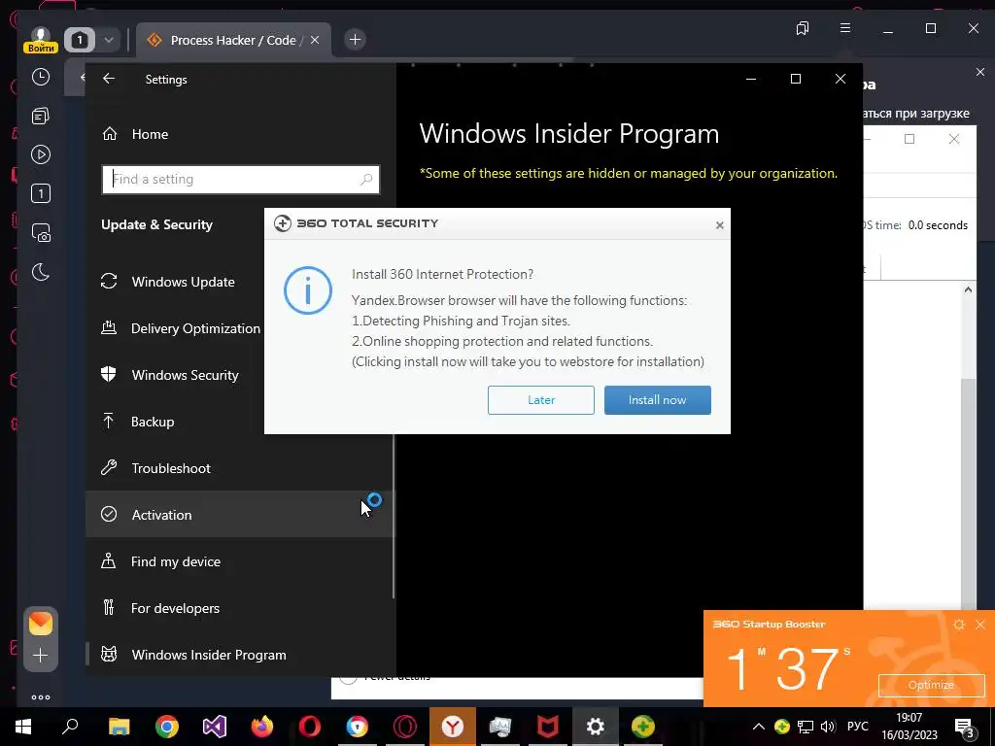Open the three-dots sidebar menu
This screenshot has height=746, width=995.
click(41, 697)
